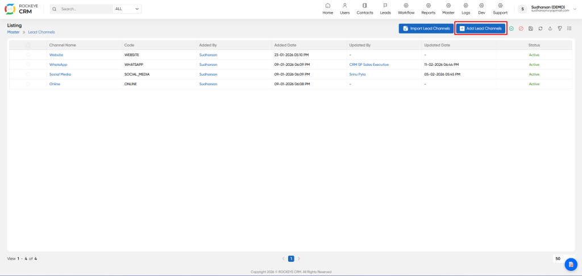Open the Home menu

pos(328,9)
